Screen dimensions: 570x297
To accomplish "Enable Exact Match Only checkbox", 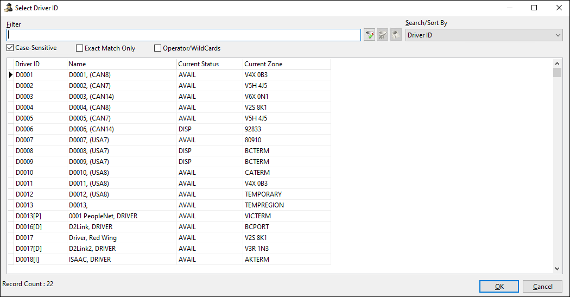I will click(80, 48).
